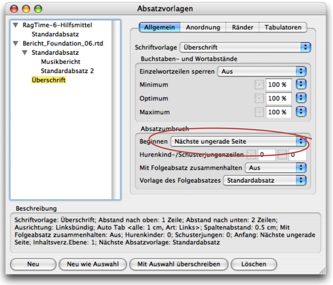Click the Optimum percentage input field
This screenshot has width=333, height=285.
[279, 99]
